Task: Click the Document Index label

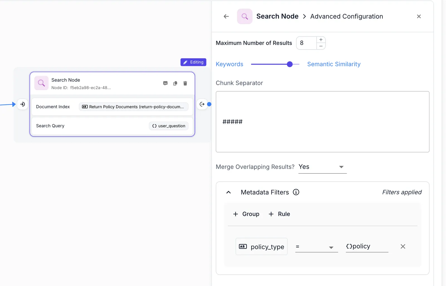Action: pyautogui.click(x=53, y=107)
